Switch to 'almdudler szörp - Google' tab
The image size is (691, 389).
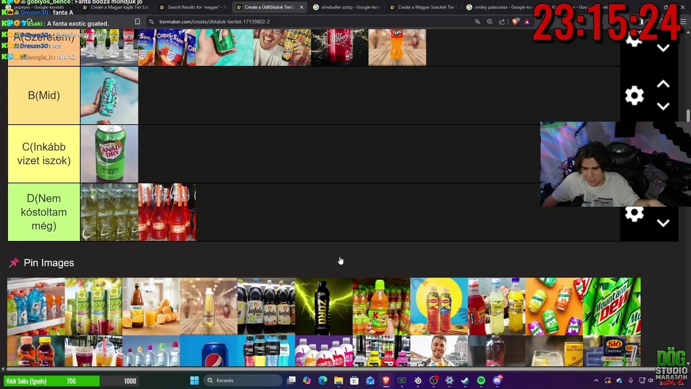pyautogui.click(x=346, y=7)
